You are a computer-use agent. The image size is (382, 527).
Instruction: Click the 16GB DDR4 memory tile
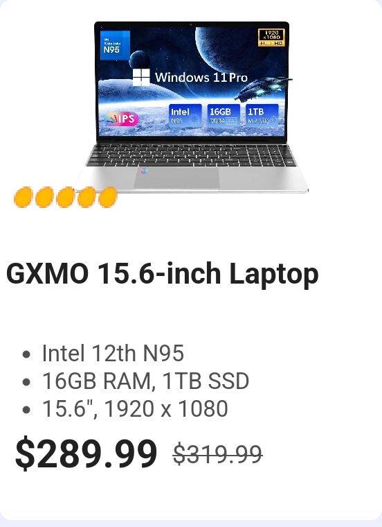pos(224,115)
